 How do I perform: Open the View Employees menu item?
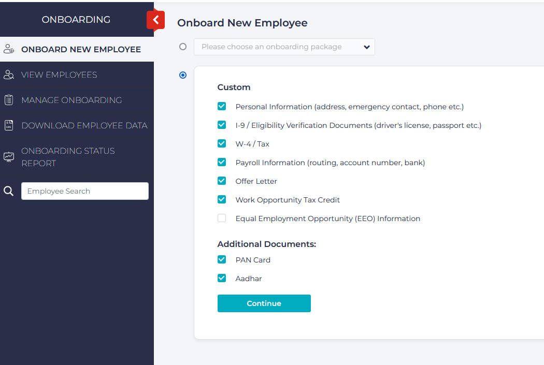coord(59,75)
